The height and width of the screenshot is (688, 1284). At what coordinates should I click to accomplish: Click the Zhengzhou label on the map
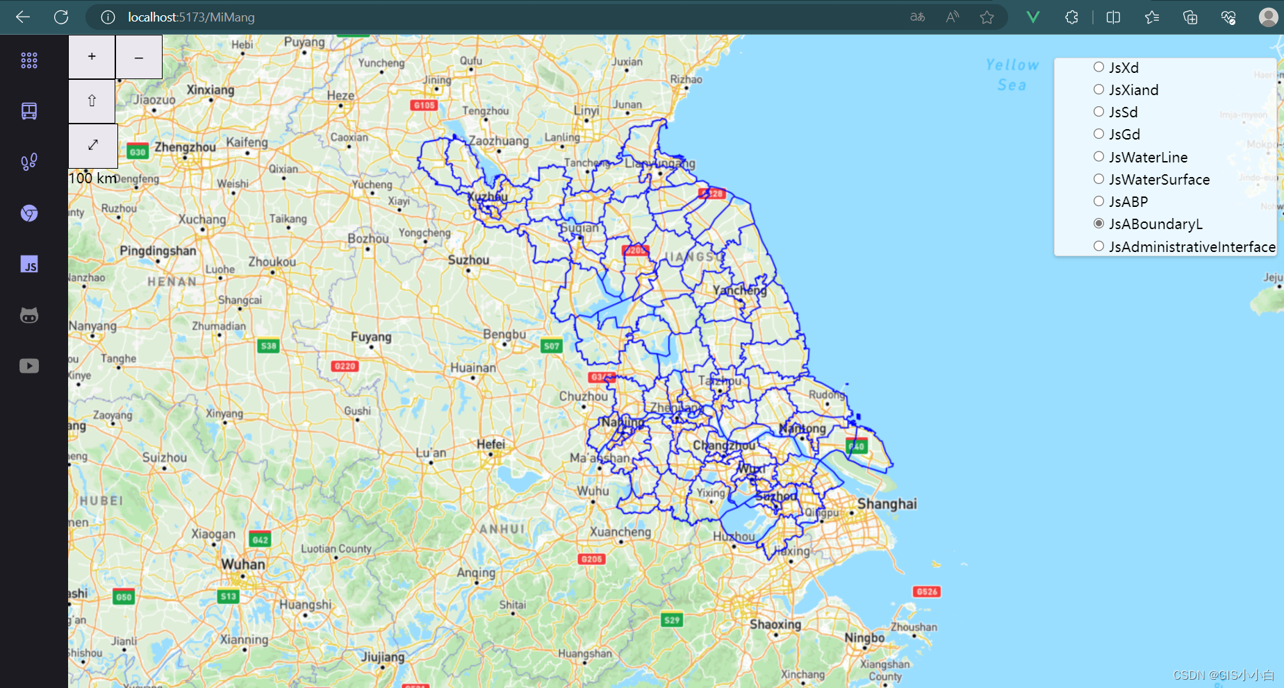point(185,147)
